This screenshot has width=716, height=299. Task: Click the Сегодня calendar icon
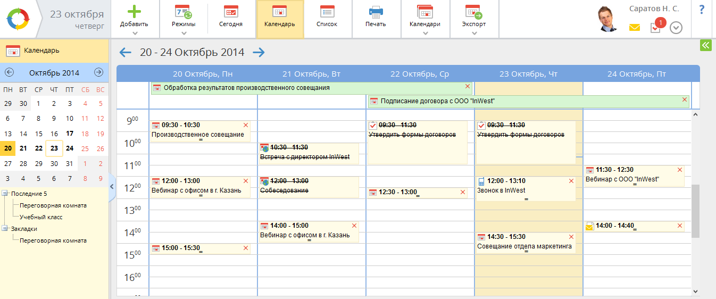[231, 12]
